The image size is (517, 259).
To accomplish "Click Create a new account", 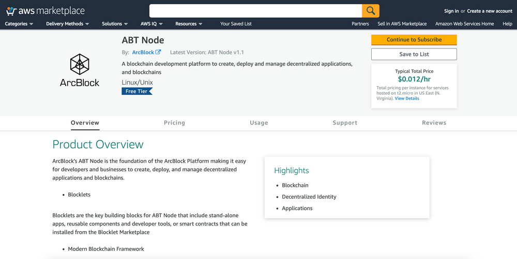I will coord(490,11).
